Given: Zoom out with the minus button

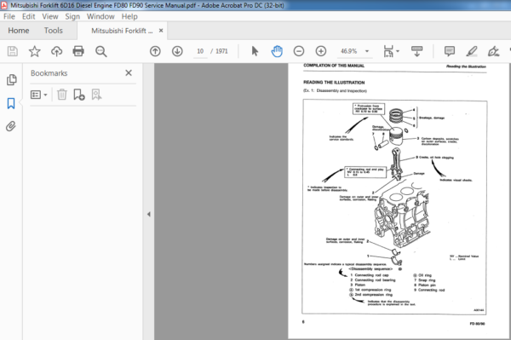Looking at the screenshot, I should click(299, 51).
